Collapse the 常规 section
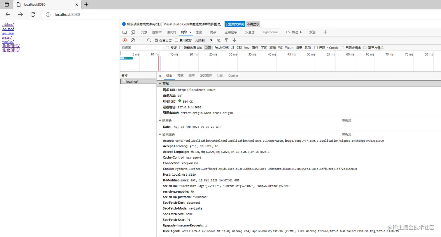Viewport: 441px width, 237px height. (x=160, y=84)
